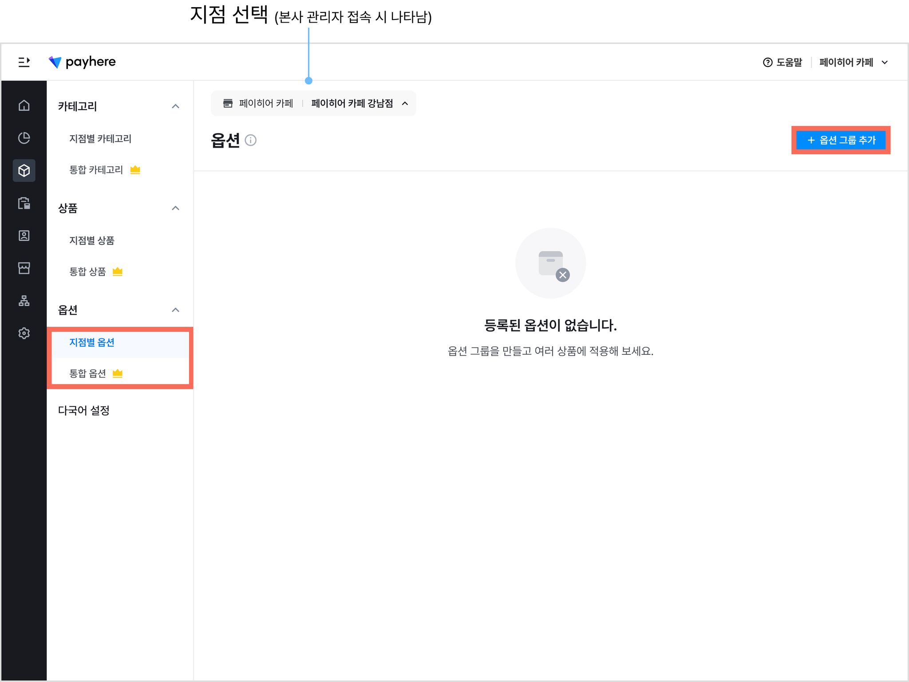Open 다국어 설정 in the side menu
The width and height of the screenshot is (909, 682).
pyautogui.click(x=84, y=411)
